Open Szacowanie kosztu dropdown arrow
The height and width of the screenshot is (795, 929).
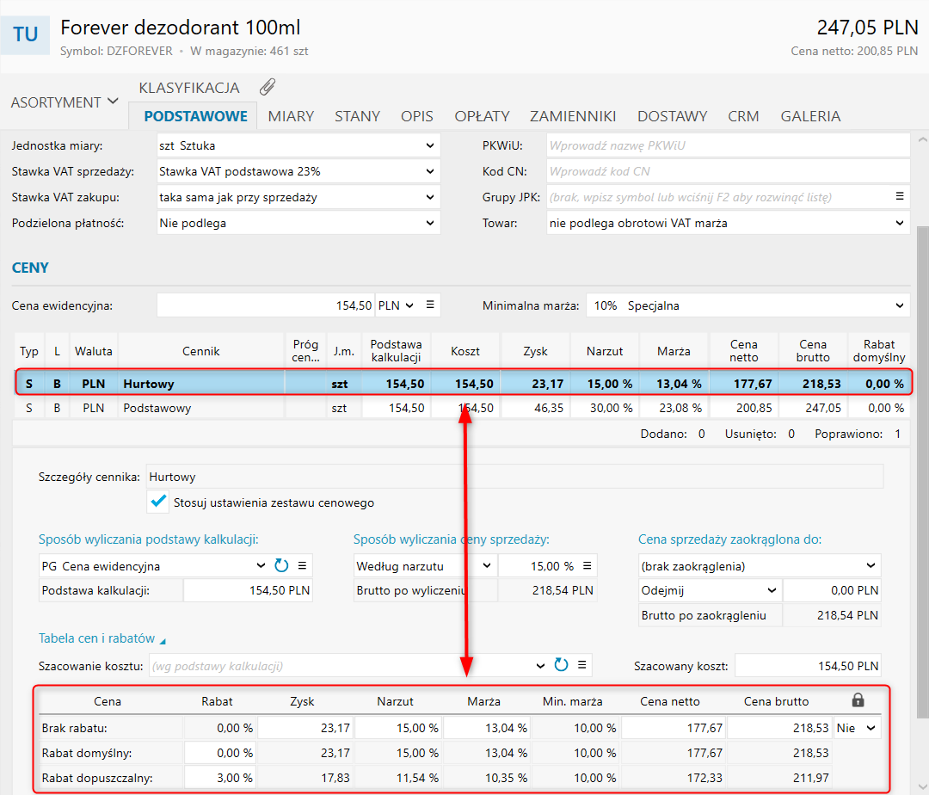[x=539, y=665]
